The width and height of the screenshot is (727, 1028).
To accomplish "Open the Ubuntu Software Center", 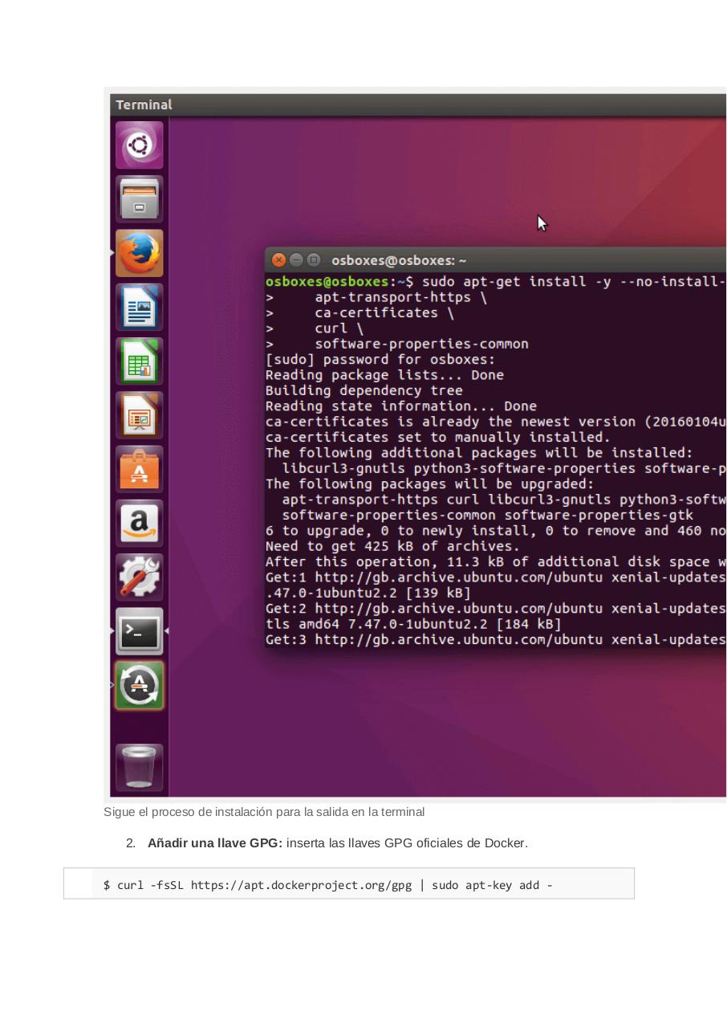I will 139,469.
